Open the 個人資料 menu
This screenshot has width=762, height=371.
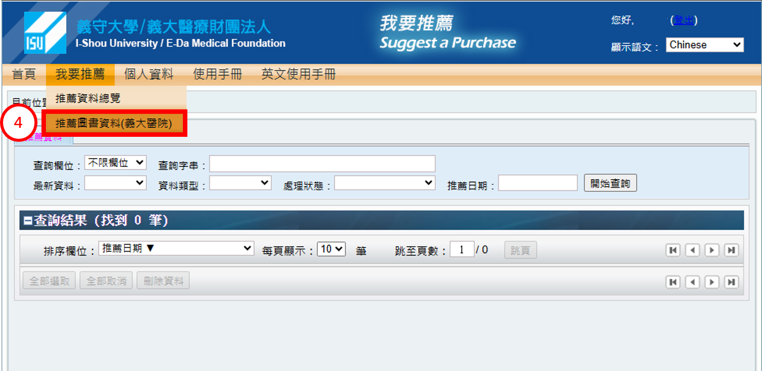[148, 74]
